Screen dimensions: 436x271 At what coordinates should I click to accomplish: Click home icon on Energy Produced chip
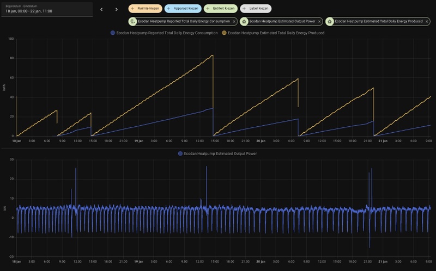pyautogui.click(x=330, y=21)
